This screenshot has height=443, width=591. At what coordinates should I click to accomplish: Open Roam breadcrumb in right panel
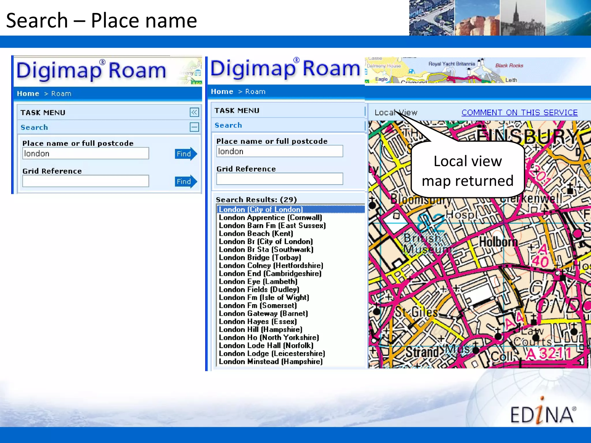pyautogui.click(x=255, y=92)
